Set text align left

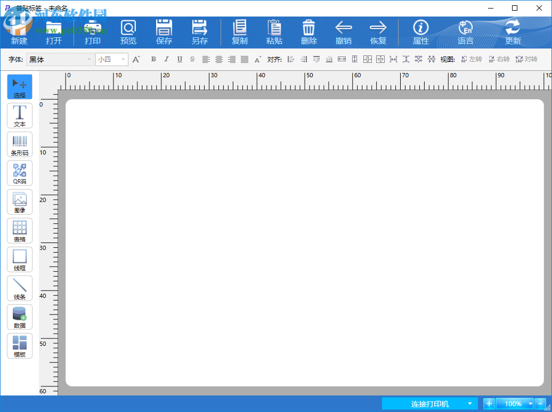pyautogui.click(x=206, y=59)
